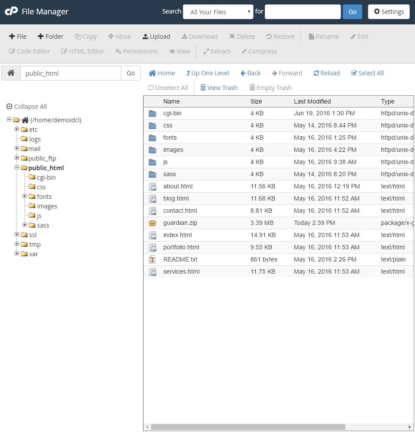This screenshot has width=415, height=432.
Task: Click the Forward navigation link
Action: pyautogui.click(x=287, y=73)
